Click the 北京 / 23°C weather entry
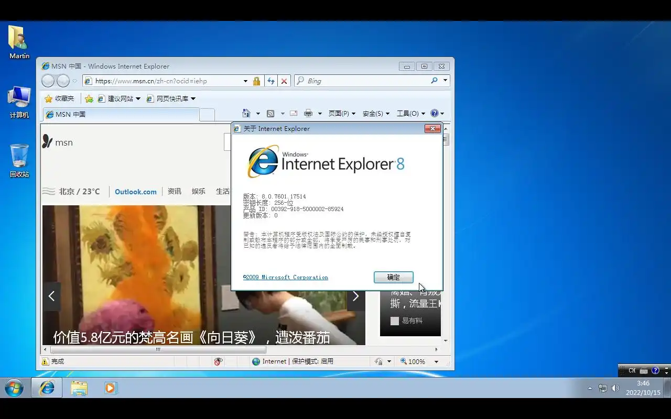 point(71,191)
